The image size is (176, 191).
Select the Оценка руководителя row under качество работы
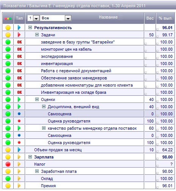pos(88,143)
